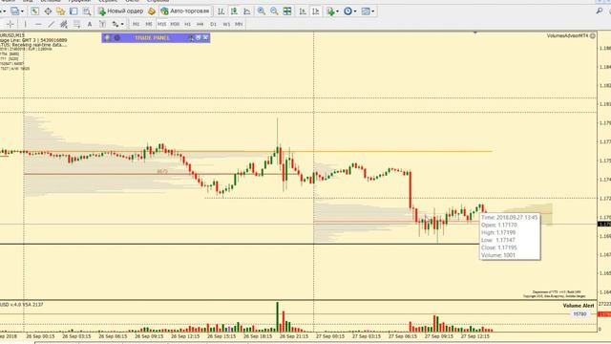Switch to W1 timeframe
The width and height of the screenshot is (611, 344).
point(226,24)
